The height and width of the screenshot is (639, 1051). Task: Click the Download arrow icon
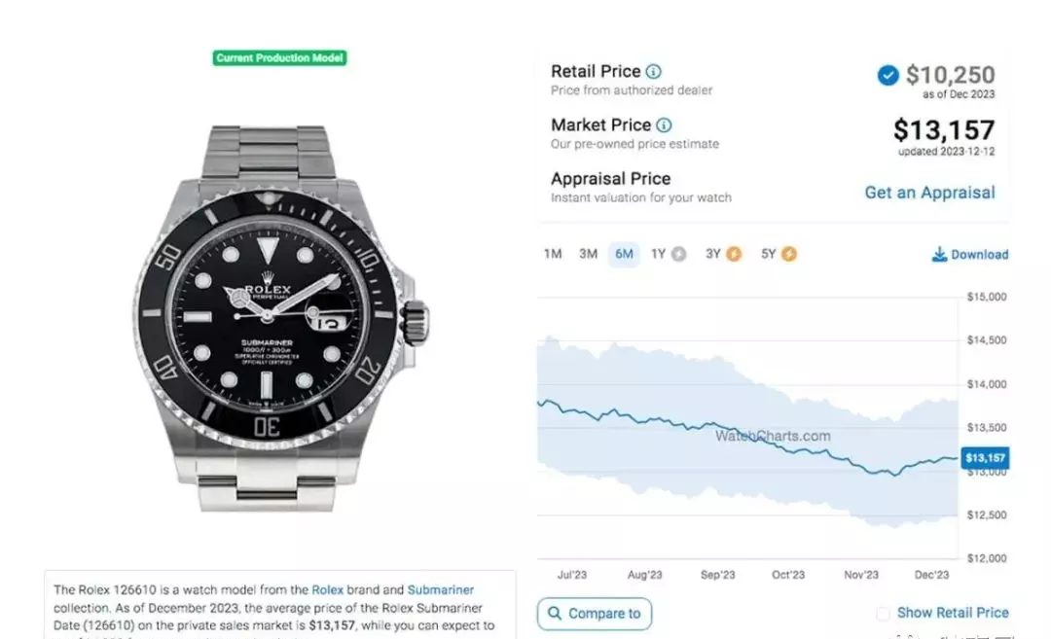(x=940, y=254)
